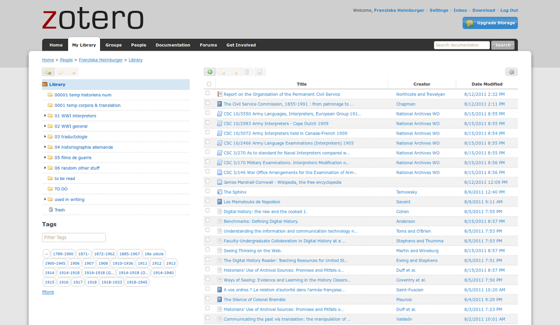
Task: Click the folder icon beside 'to be read'
Action: (x=50, y=178)
